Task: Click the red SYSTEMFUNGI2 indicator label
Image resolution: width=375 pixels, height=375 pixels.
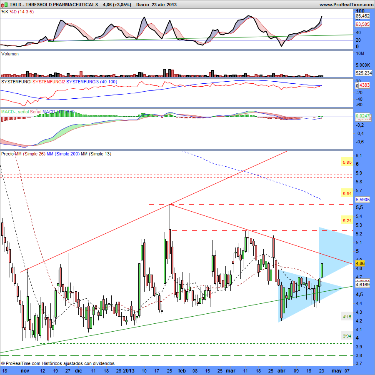Action: pyautogui.click(x=49, y=82)
